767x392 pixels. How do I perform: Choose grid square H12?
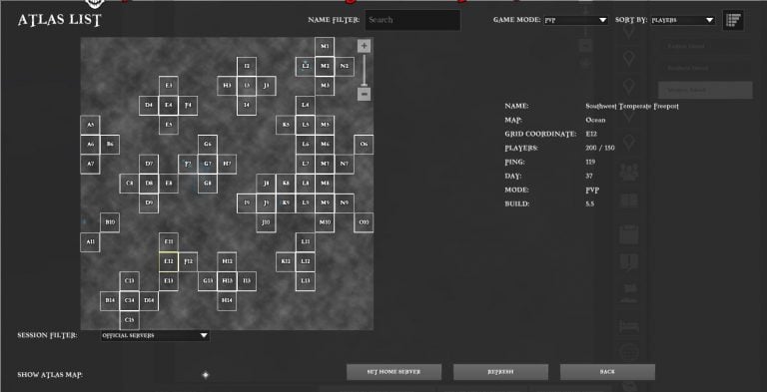coord(227,261)
